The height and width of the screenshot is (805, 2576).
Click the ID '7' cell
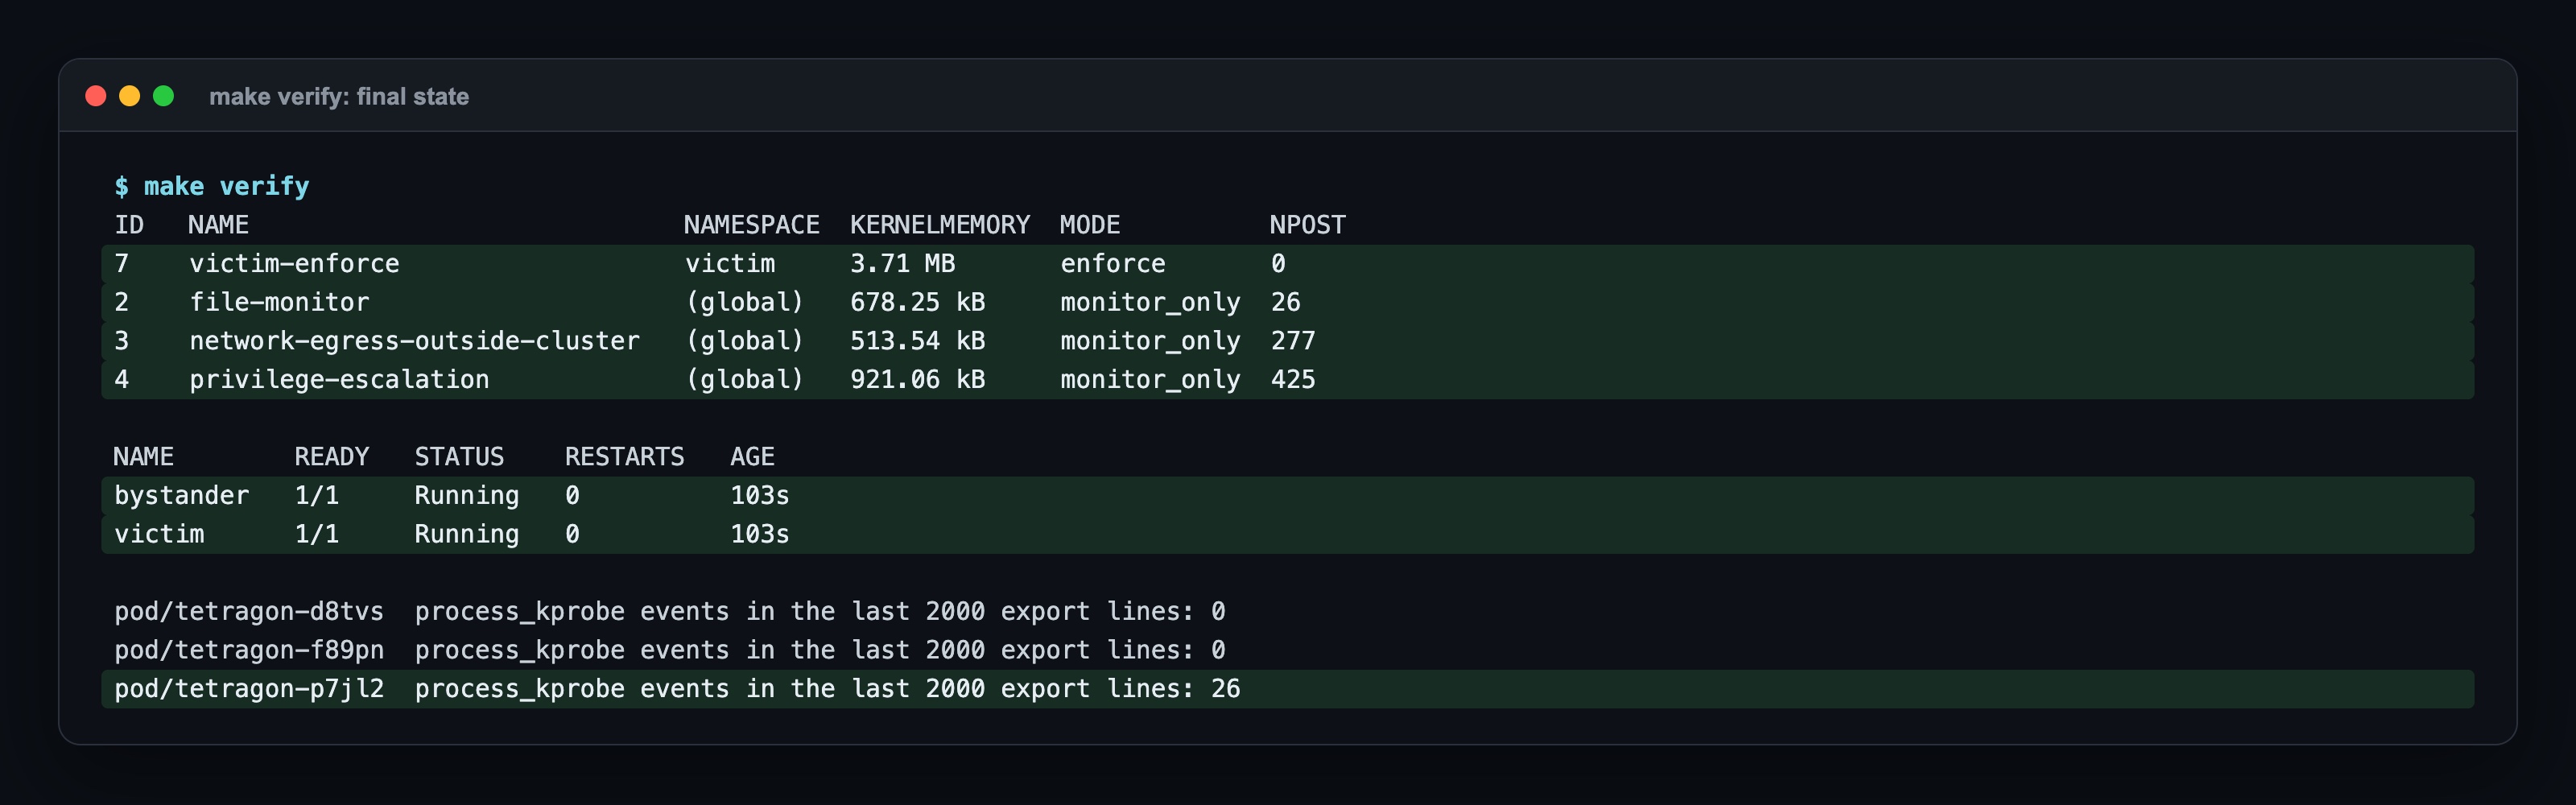coord(122,264)
